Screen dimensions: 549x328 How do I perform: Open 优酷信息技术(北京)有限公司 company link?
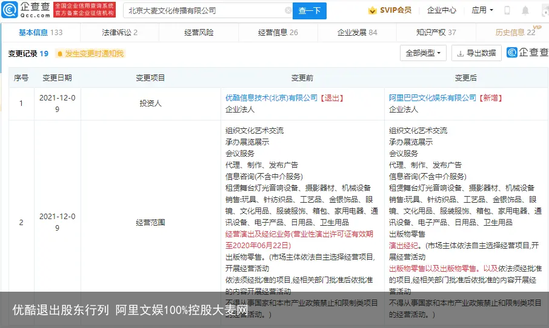[x=271, y=98]
